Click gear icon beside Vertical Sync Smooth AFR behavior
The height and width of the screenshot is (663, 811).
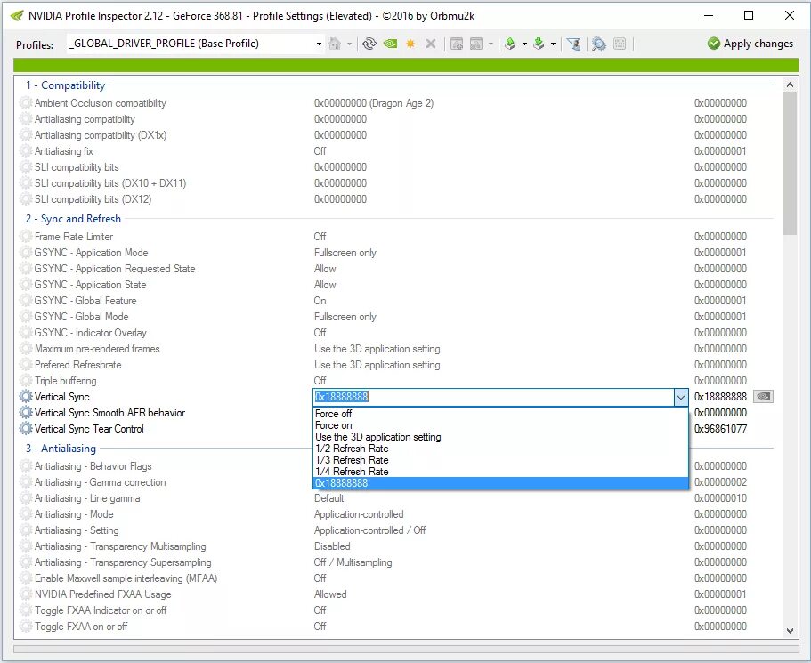(x=26, y=413)
